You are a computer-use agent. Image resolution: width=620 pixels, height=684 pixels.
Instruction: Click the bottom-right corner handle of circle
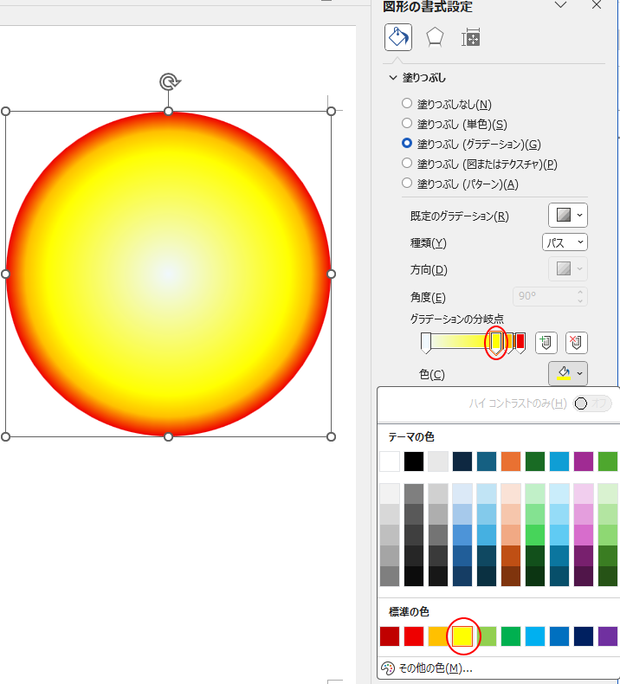pyautogui.click(x=331, y=436)
